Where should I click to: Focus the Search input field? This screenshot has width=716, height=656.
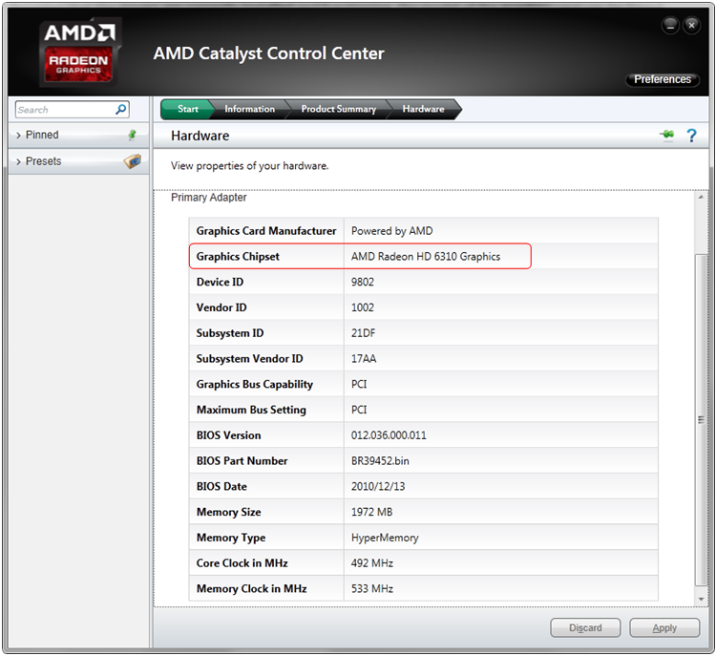pos(65,110)
